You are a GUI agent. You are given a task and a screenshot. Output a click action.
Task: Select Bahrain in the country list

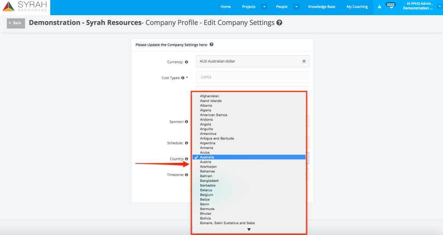pos(249,176)
